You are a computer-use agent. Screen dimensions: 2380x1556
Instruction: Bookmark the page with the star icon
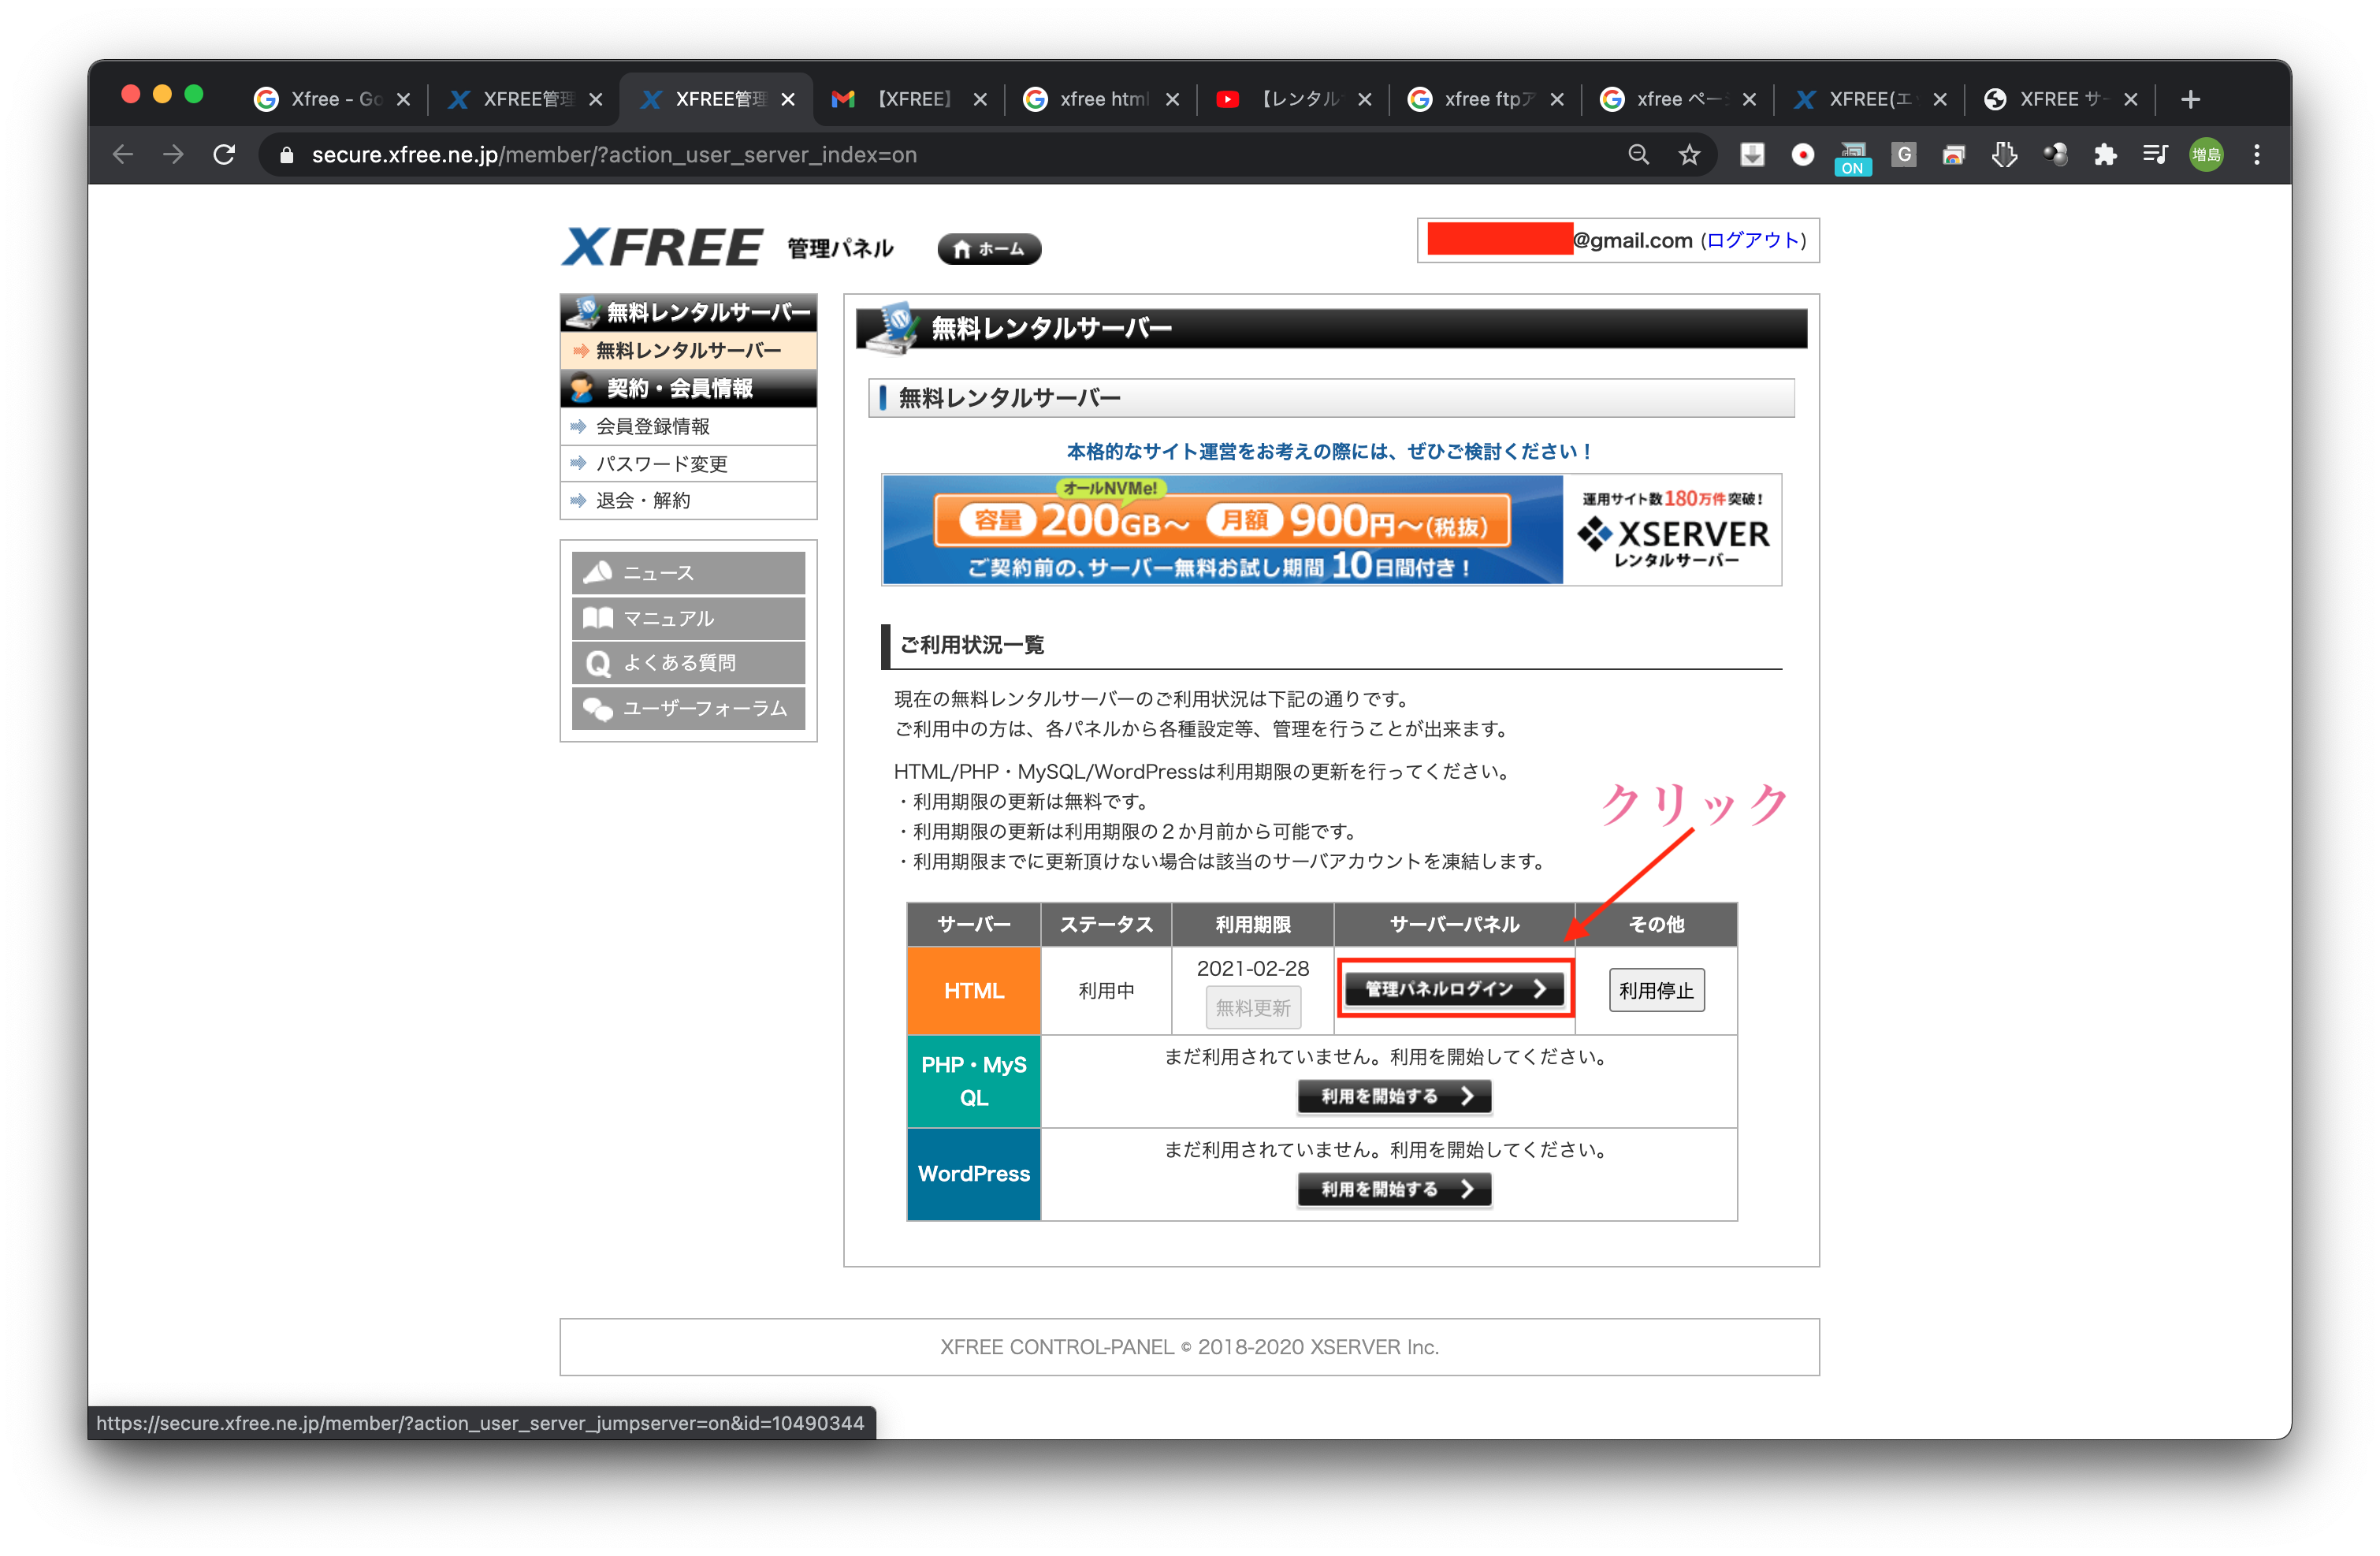1689,154
